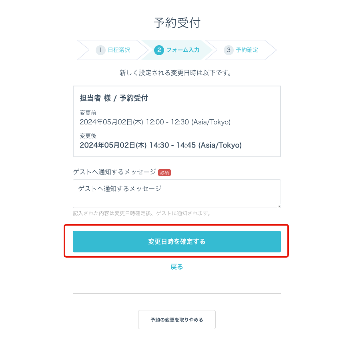Click the step 1 number circle
351x340 pixels.
pyautogui.click(x=100, y=50)
